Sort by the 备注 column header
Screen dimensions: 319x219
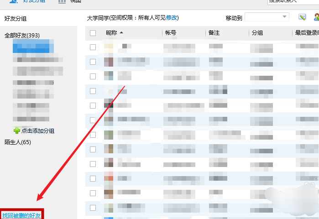[214, 32]
